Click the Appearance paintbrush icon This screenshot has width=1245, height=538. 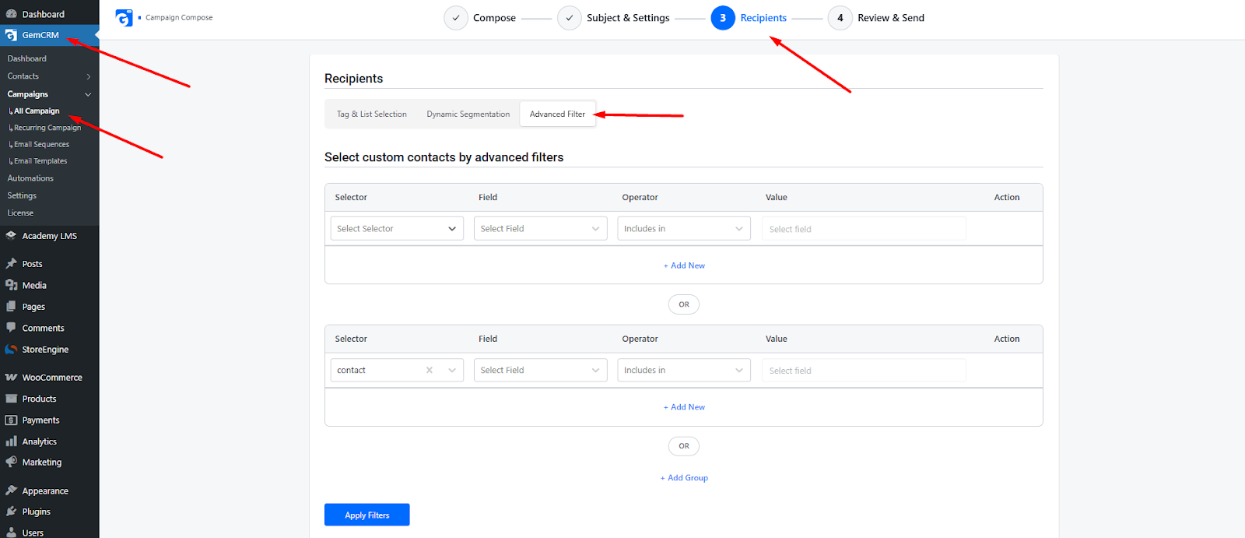(11, 491)
